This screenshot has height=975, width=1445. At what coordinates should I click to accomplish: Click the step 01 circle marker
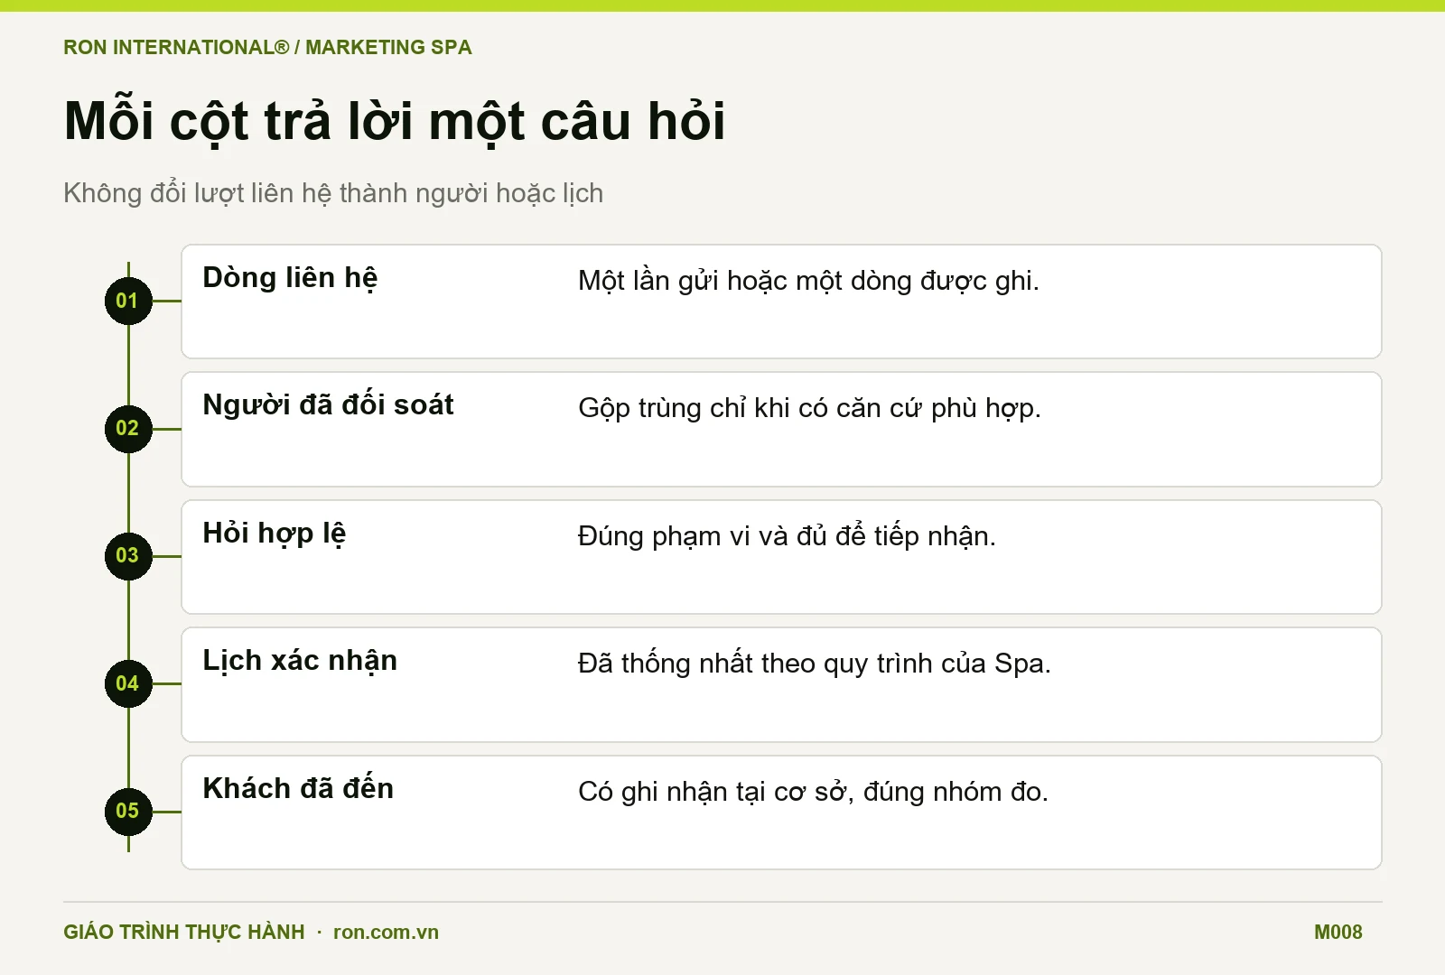[x=128, y=301]
